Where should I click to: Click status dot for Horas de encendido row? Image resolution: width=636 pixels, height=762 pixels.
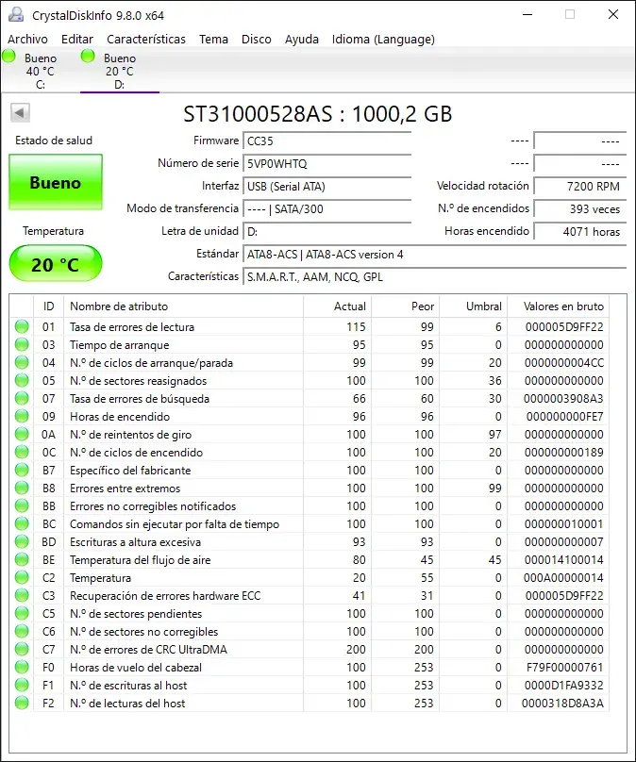tap(22, 417)
